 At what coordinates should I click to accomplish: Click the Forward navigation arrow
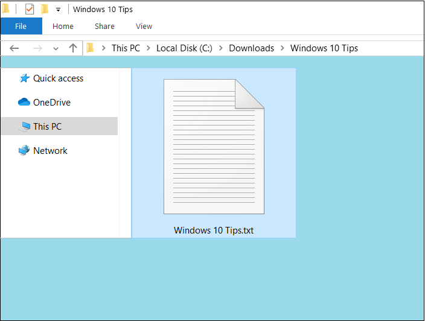[37, 48]
